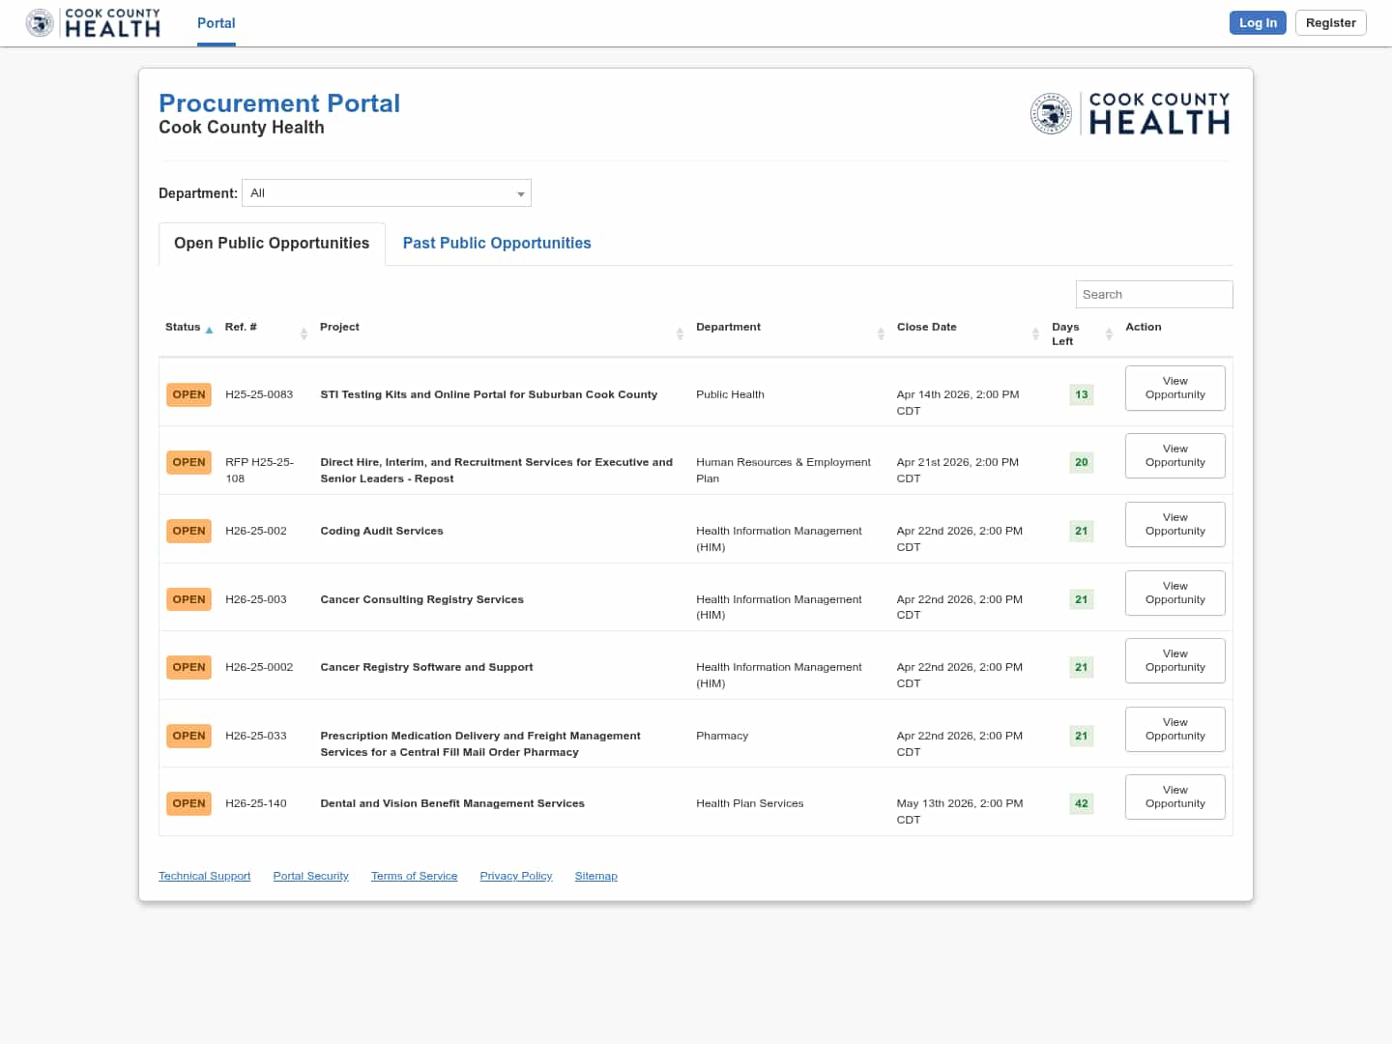Open the Department dropdown showing All
Screen dimensions: 1392x1044
click(387, 193)
